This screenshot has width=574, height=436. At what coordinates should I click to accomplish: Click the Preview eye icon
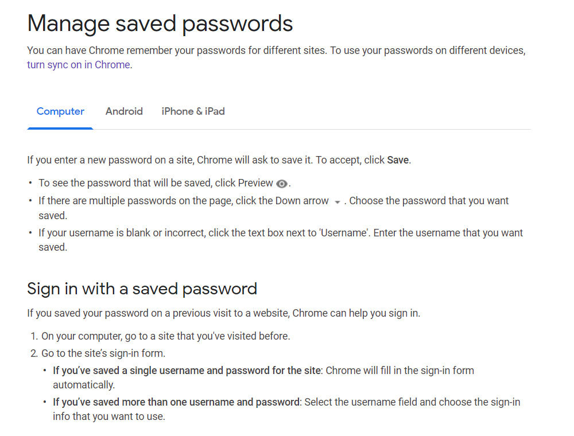click(x=281, y=184)
